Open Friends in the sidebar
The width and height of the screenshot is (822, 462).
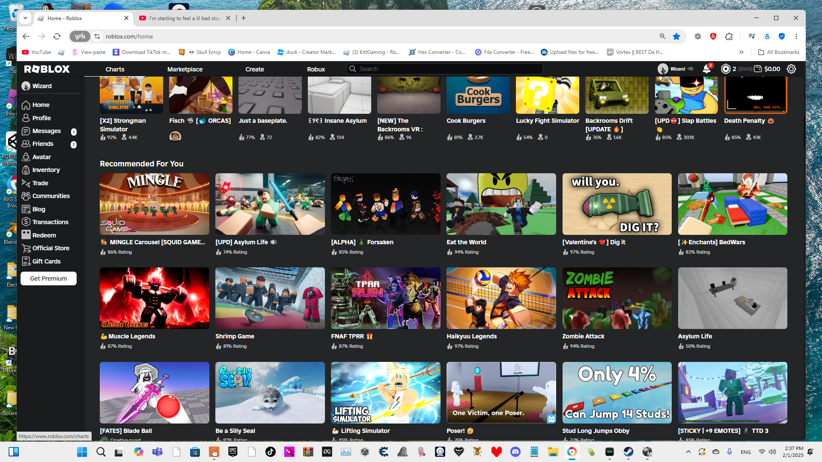click(x=43, y=144)
